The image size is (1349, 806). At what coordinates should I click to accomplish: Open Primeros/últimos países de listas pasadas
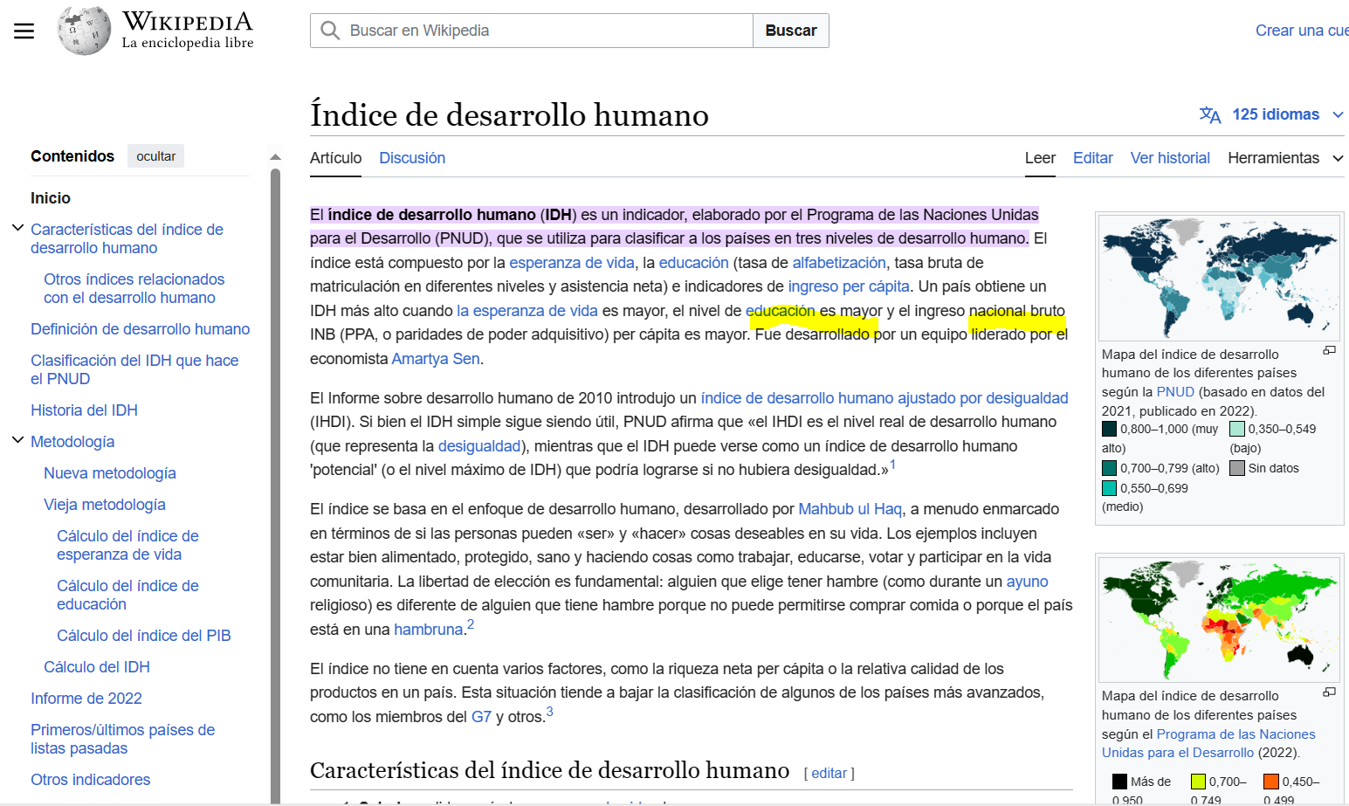[122, 739]
